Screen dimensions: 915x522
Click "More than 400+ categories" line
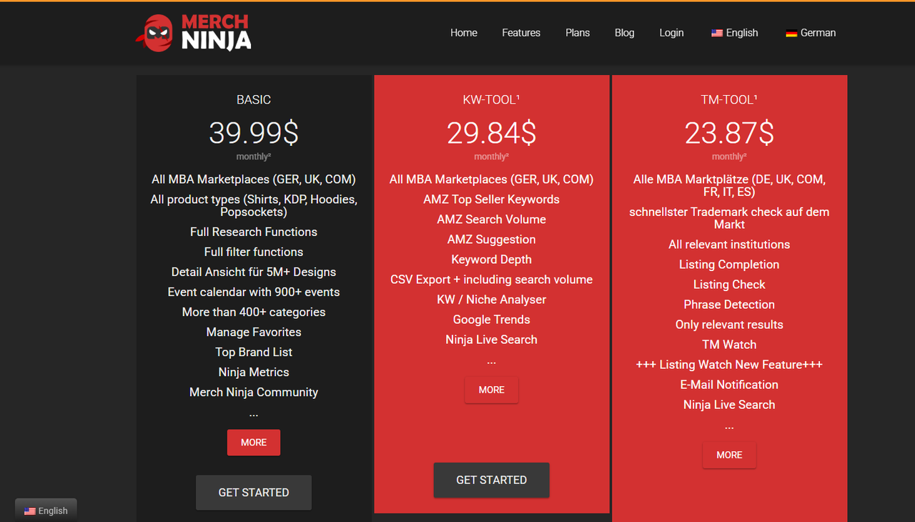(254, 312)
